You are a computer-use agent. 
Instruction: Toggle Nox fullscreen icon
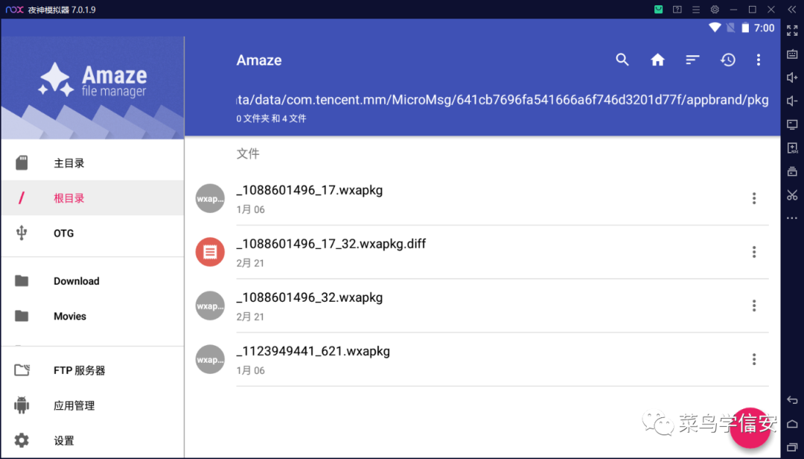pyautogui.click(x=792, y=31)
